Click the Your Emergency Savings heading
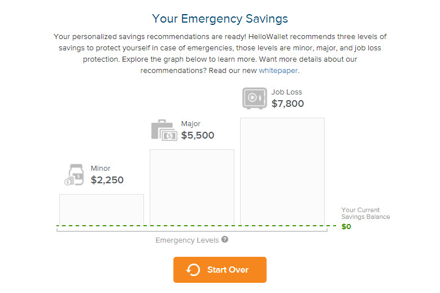 pyautogui.click(x=220, y=19)
